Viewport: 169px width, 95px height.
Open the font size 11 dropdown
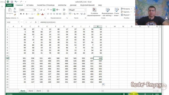tap(39, 10)
